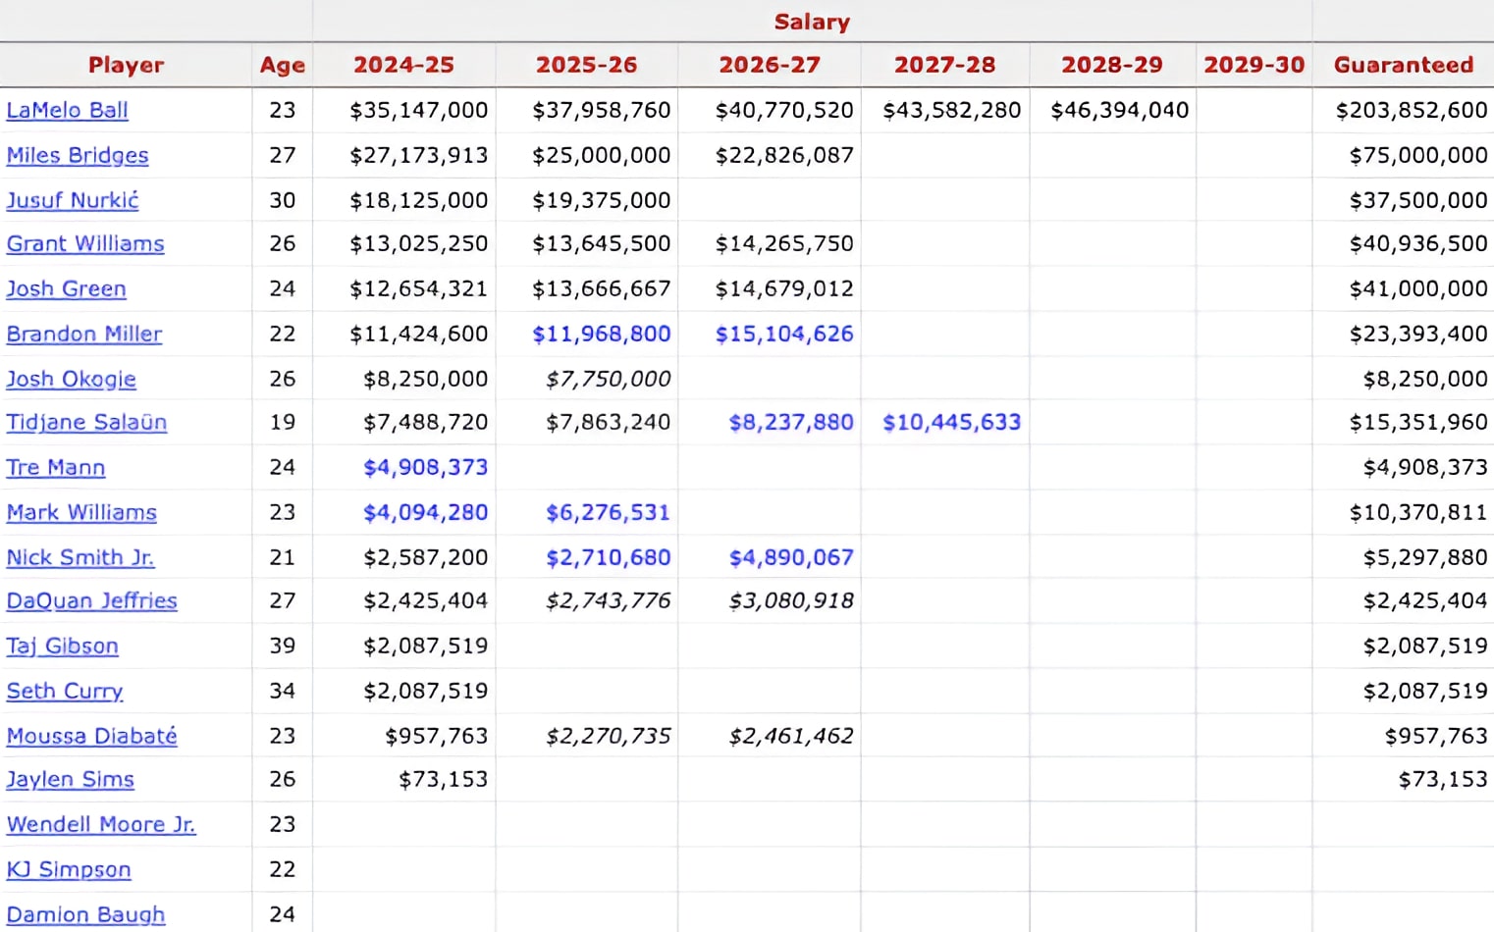This screenshot has width=1494, height=932.
Task: Open LaMelo Ball's player page
Action: click(67, 110)
